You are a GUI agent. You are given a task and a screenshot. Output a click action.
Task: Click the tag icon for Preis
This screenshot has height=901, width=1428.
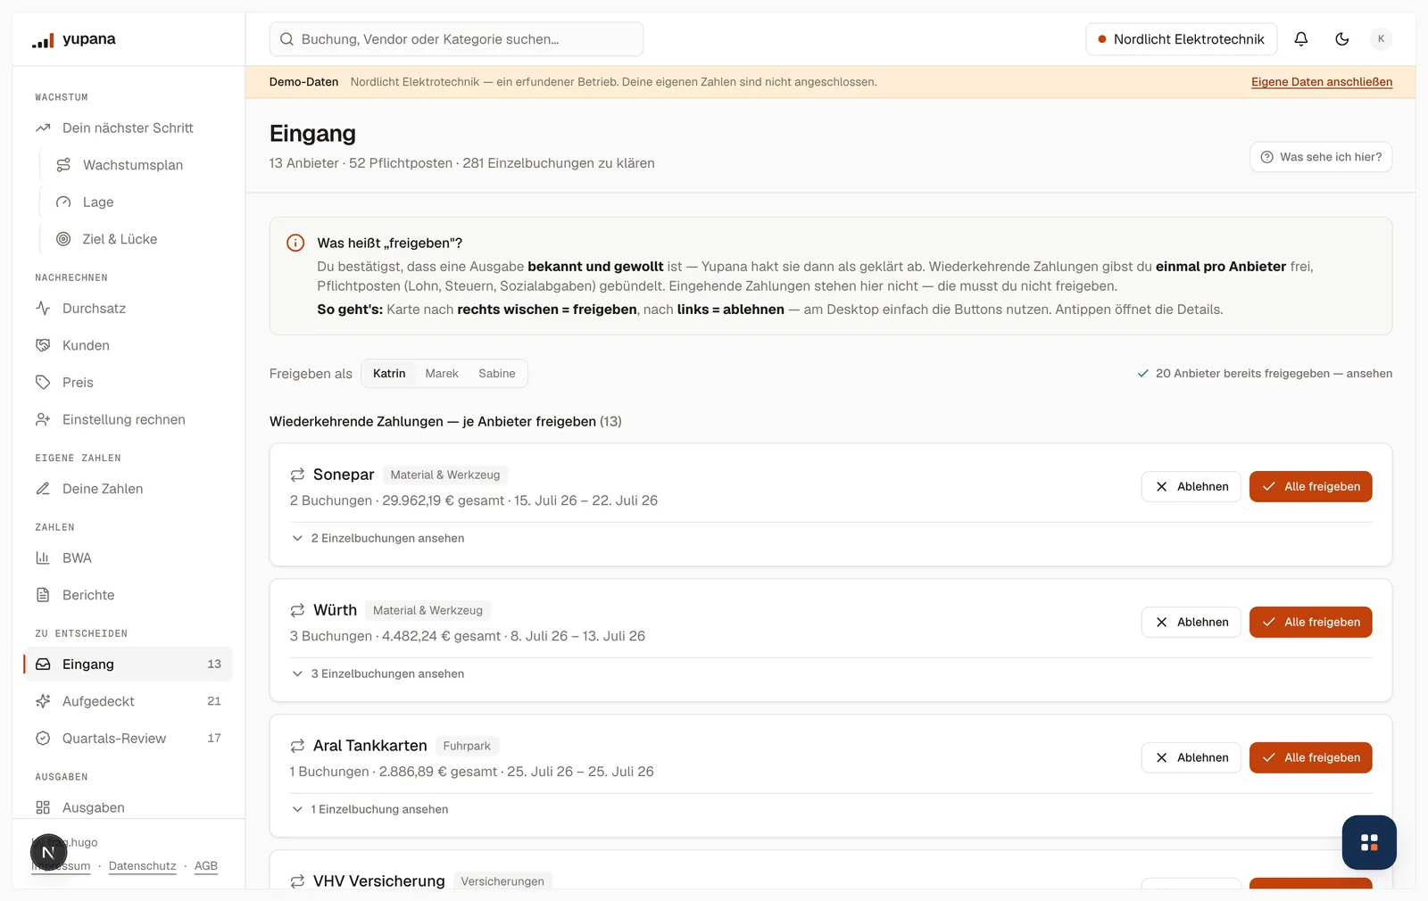[43, 383]
